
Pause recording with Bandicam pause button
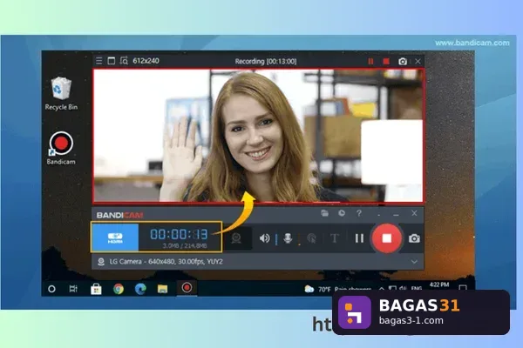(x=359, y=238)
